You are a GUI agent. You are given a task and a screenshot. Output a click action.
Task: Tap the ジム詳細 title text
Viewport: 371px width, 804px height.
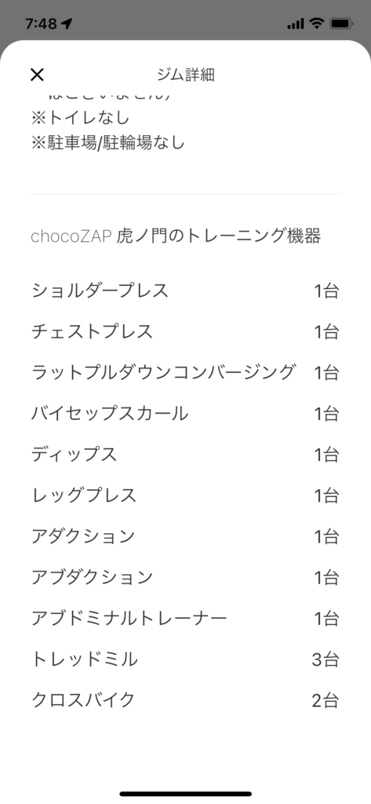click(185, 75)
